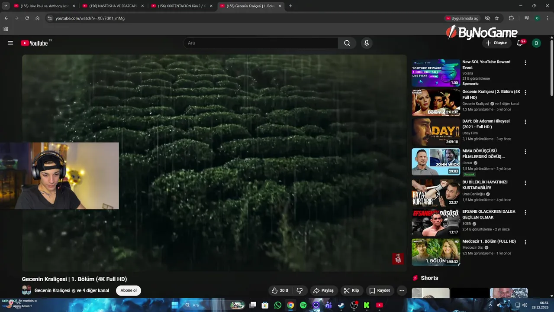Open options for MMA DÖVÜŞÇÜSÜ video
554x312 pixels.
(x=525, y=152)
